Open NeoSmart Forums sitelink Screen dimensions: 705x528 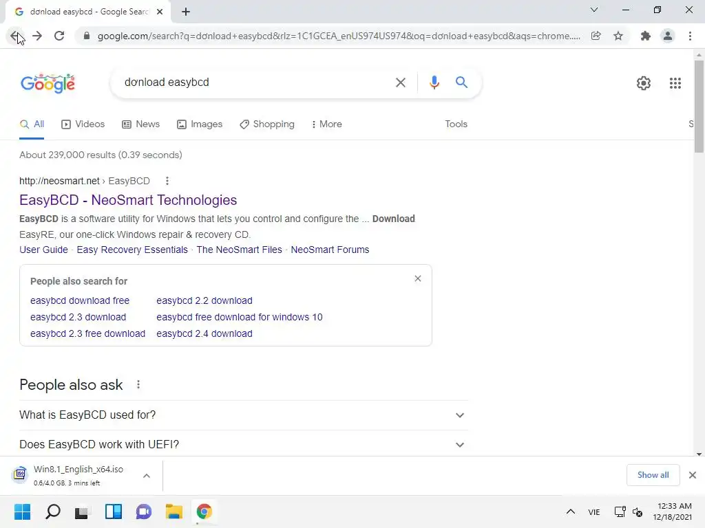[x=330, y=250]
